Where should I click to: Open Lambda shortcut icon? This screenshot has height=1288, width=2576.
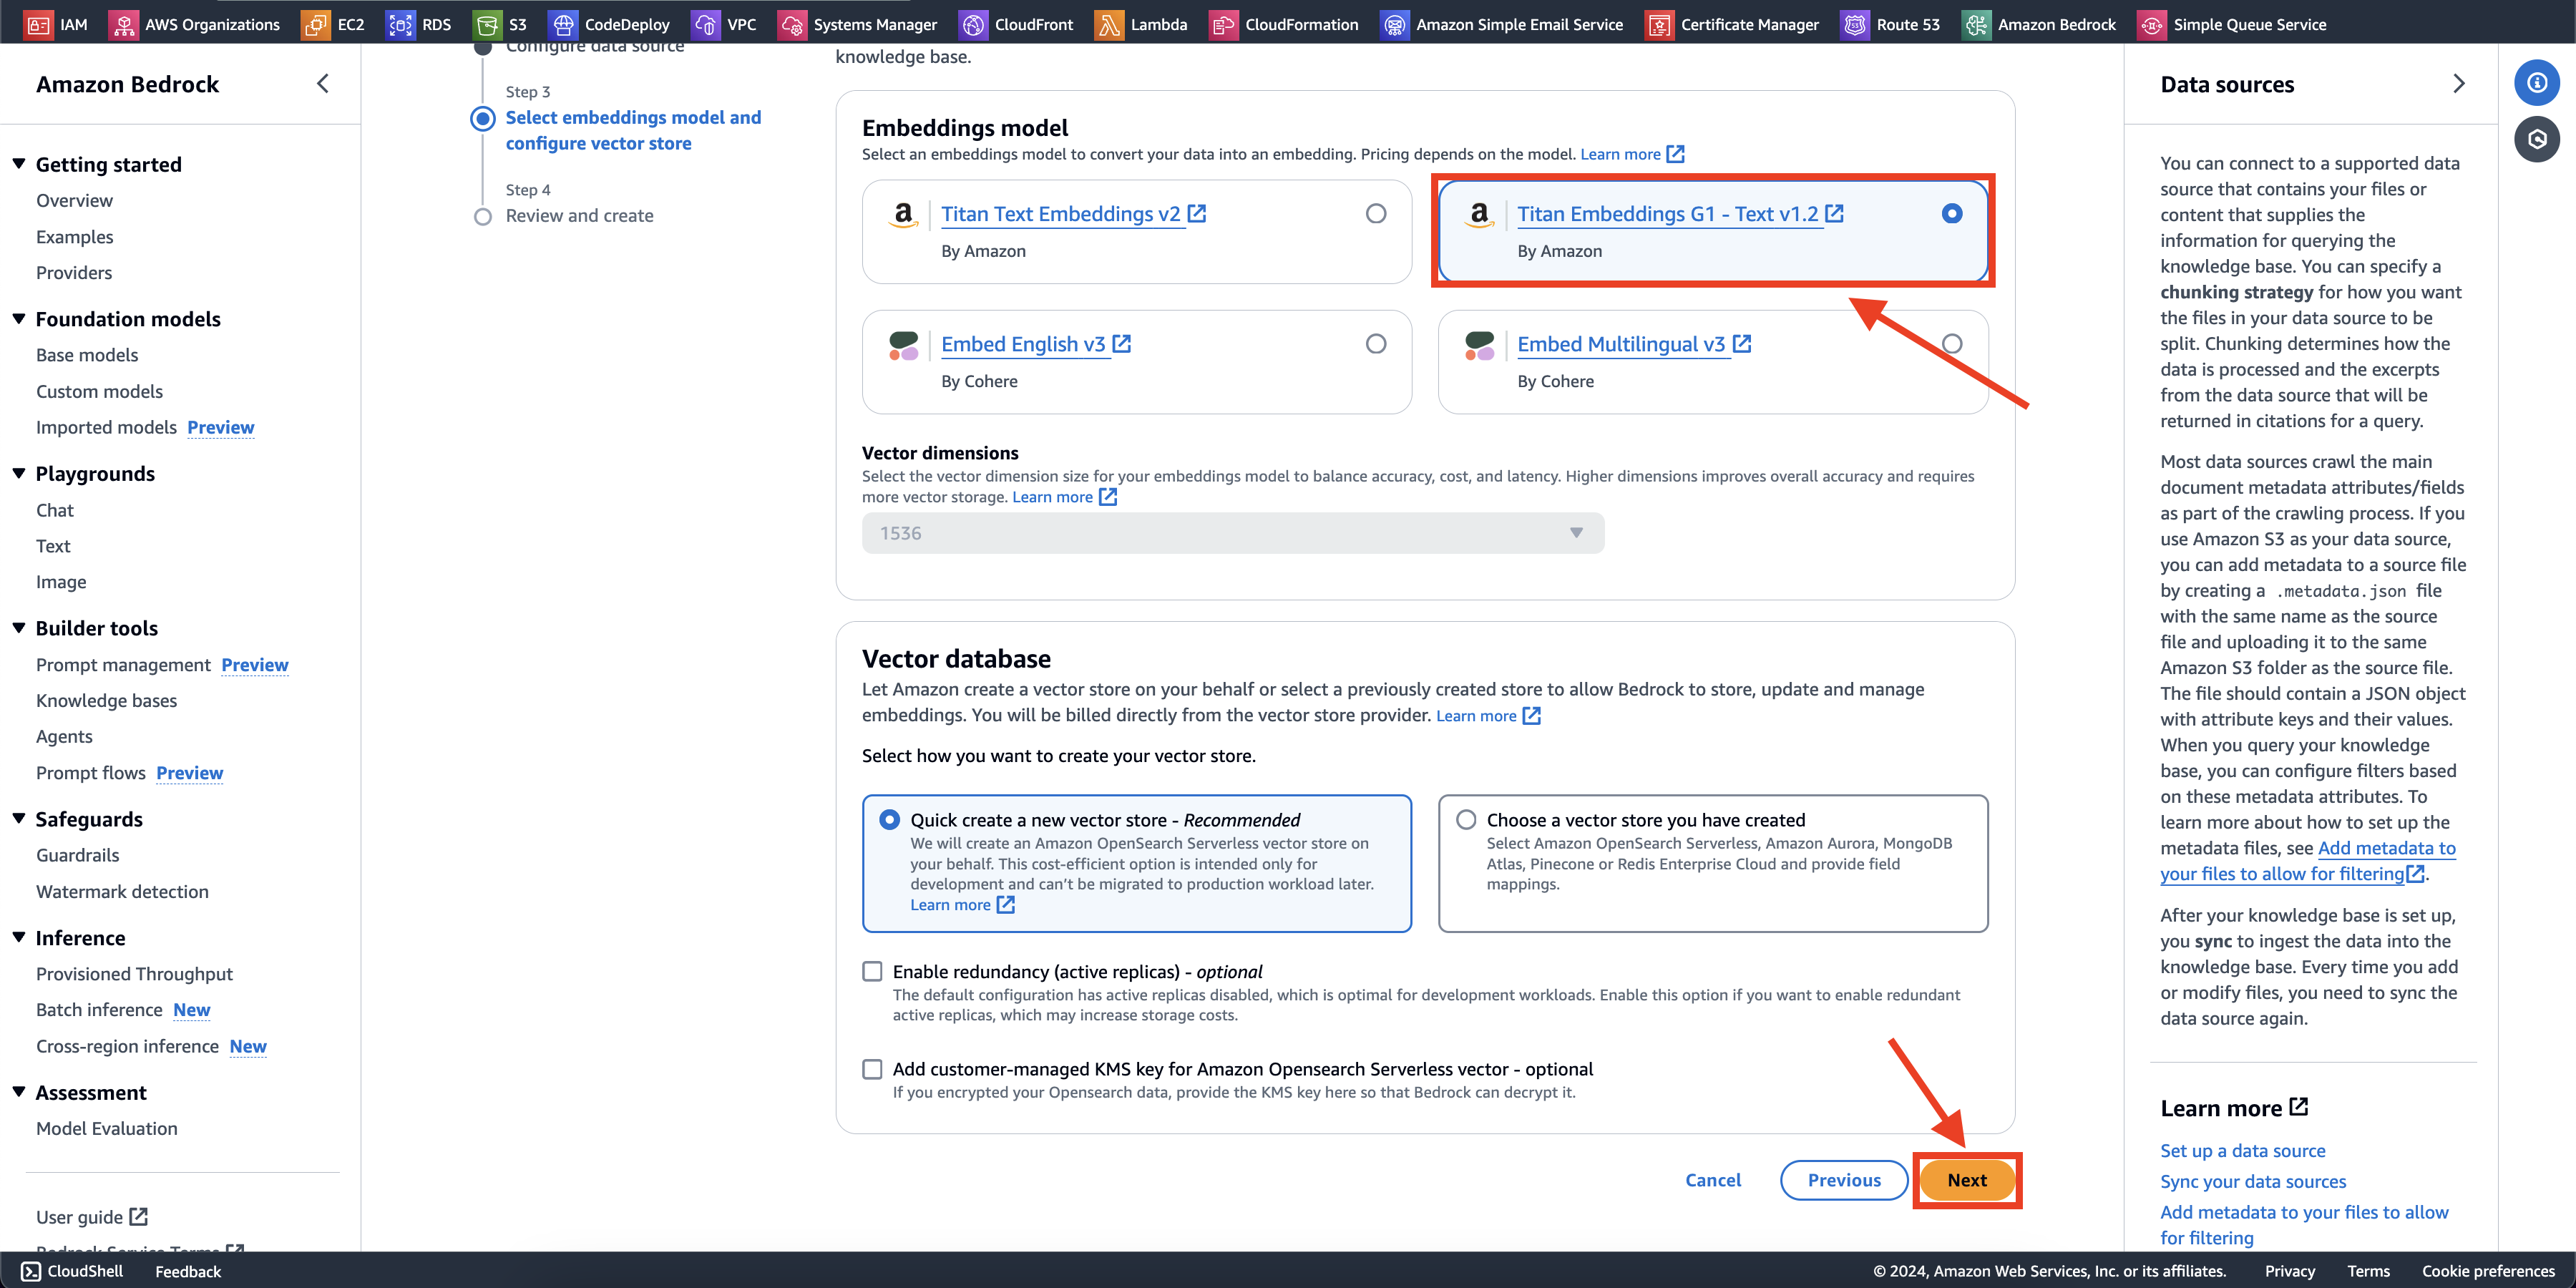coord(1109,24)
